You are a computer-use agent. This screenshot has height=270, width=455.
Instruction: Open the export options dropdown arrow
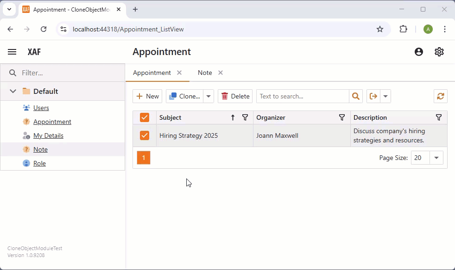tap(385, 96)
